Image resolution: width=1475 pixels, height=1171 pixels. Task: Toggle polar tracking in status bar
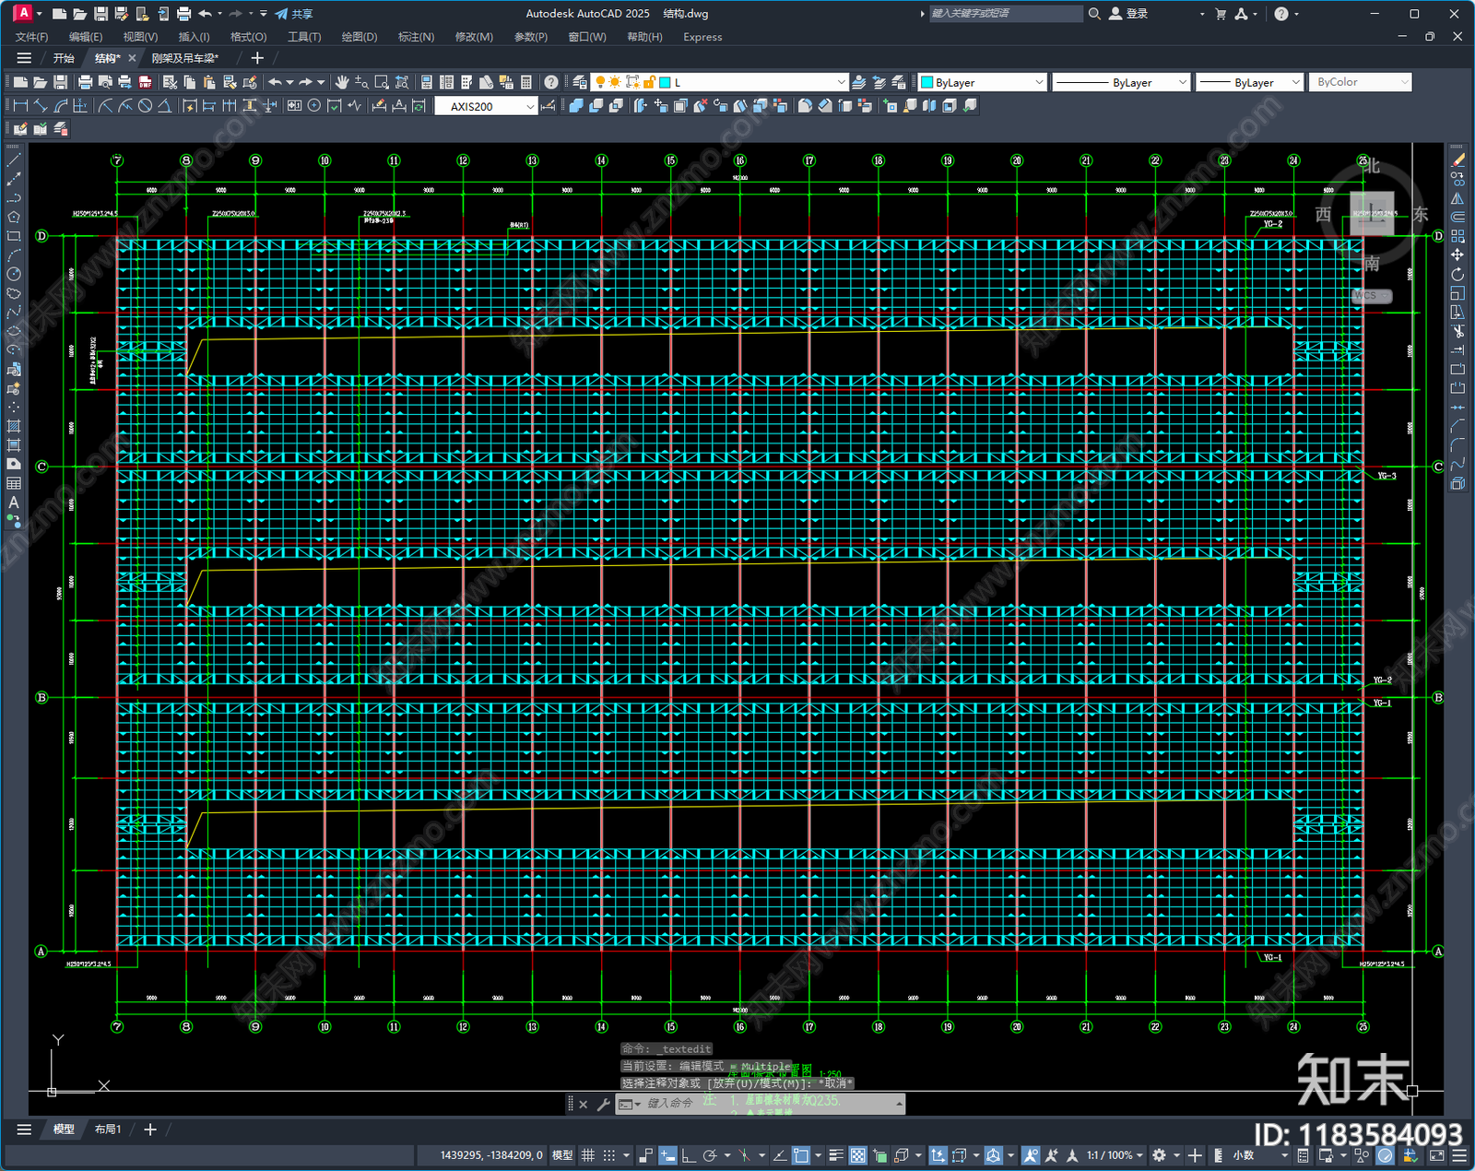(x=710, y=1155)
